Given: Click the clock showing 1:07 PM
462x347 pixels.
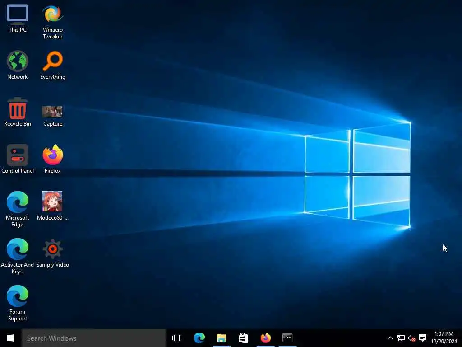Looking at the screenshot, I should (444, 338).
